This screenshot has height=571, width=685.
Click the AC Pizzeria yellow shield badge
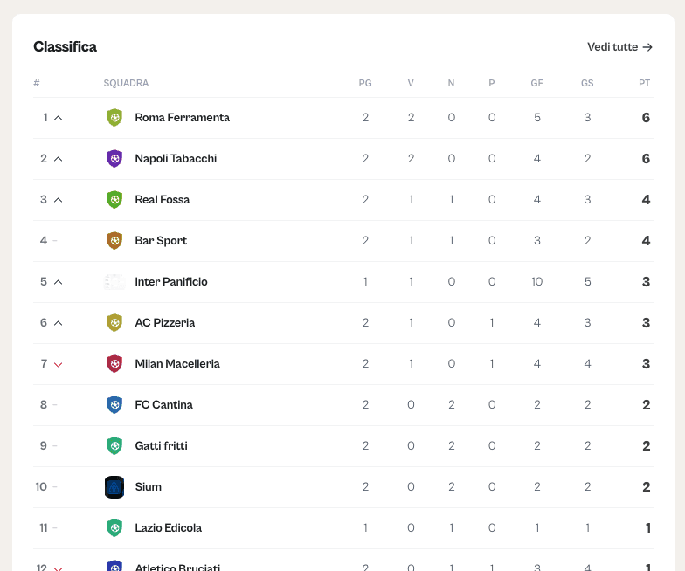pyautogui.click(x=114, y=323)
